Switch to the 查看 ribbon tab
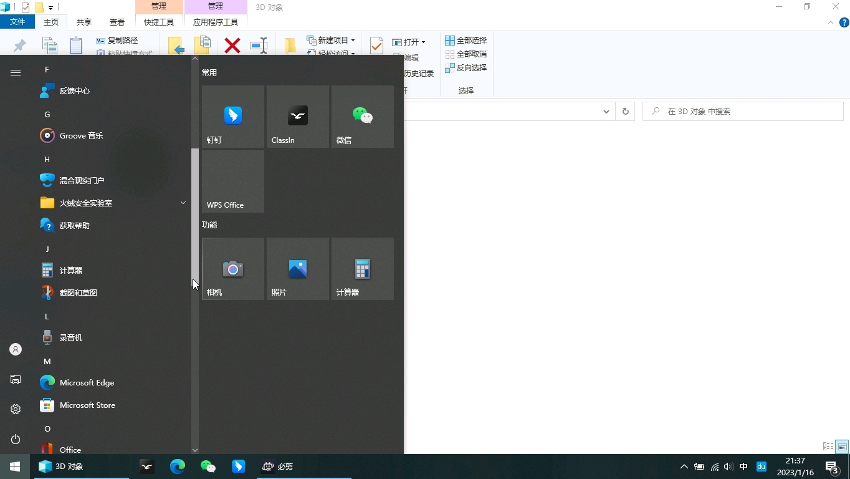 117,22
